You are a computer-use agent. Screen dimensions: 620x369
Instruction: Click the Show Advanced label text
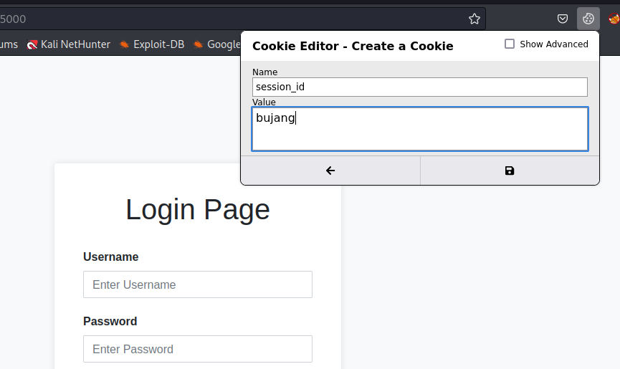click(553, 44)
